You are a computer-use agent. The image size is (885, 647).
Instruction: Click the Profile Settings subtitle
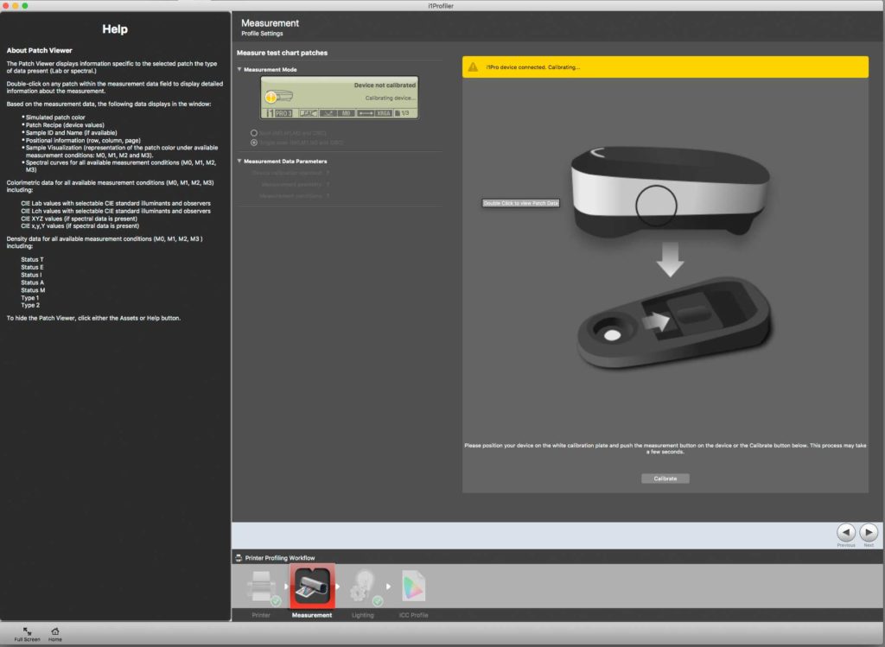262,34
